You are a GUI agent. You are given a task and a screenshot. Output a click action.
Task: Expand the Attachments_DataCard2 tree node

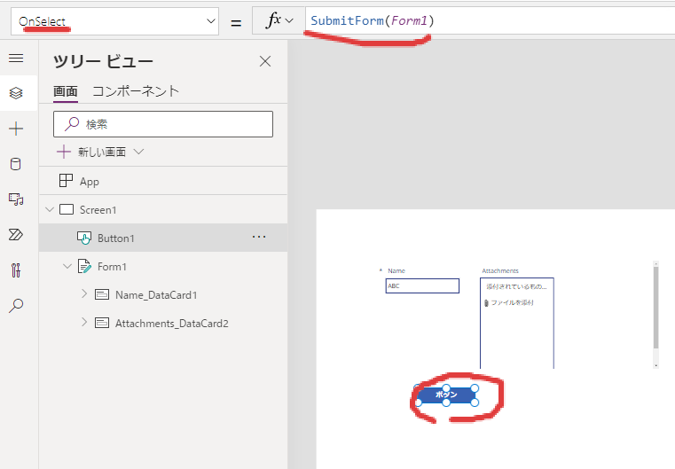pos(84,323)
